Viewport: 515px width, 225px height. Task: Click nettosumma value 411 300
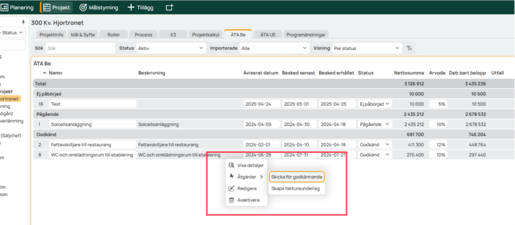click(x=417, y=144)
